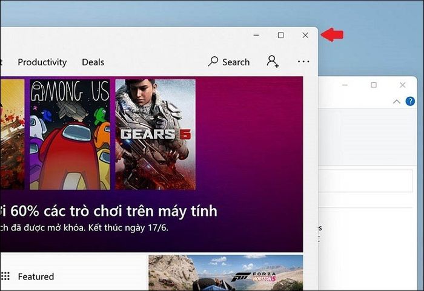This screenshot has width=424, height=291.
Task: Select the Among Us game thumbnail
Action: tap(70, 134)
